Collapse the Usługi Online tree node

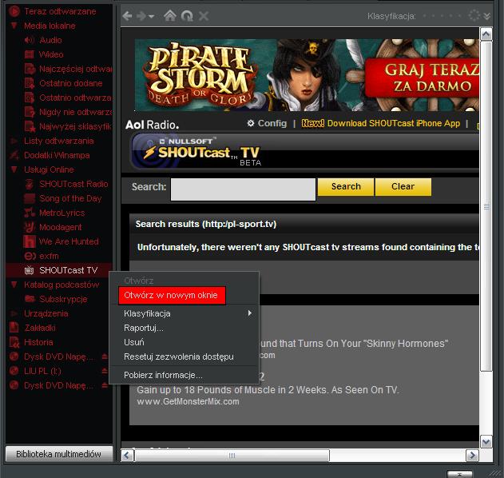(x=14, y=169)
